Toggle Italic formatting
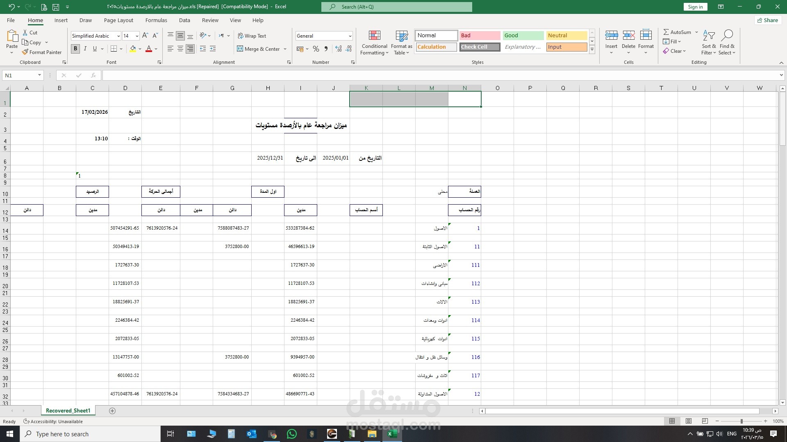Viewport: 787px width, 442px height. (x=85, y=49)
